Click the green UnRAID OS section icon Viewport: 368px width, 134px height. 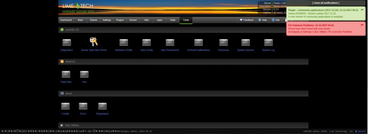click(62, 30)
